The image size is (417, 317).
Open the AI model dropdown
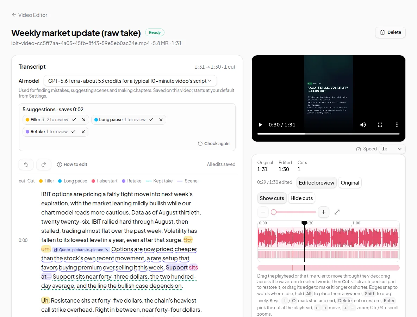pyautogui.click(x=130, y=81)
